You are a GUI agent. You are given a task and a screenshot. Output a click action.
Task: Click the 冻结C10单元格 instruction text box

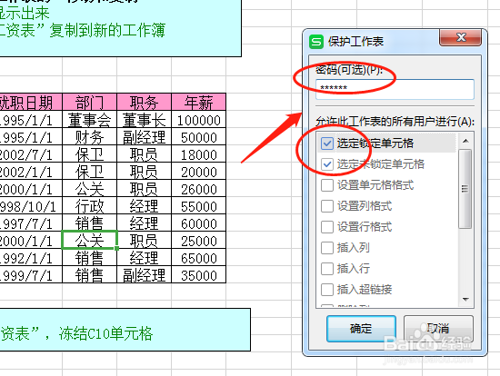click(x=125, y=330)
